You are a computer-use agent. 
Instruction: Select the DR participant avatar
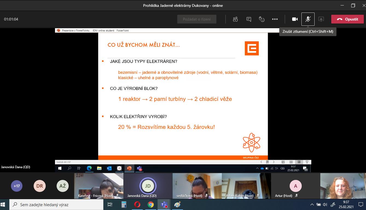(40, 186)
